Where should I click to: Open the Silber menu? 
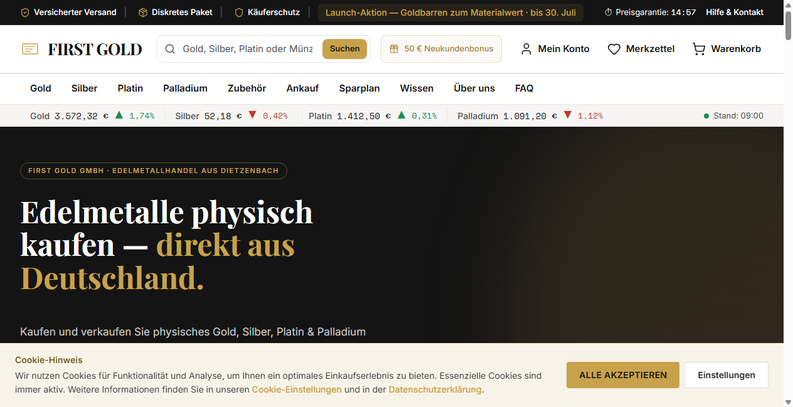click(84, 88)
